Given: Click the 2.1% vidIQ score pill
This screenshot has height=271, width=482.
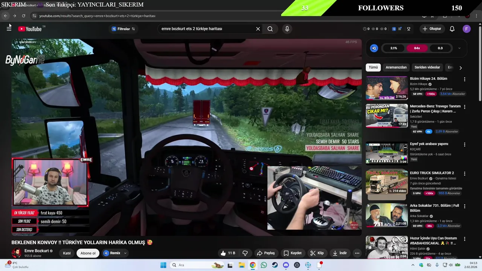Looking at the screenshot, I should [394, 48].
